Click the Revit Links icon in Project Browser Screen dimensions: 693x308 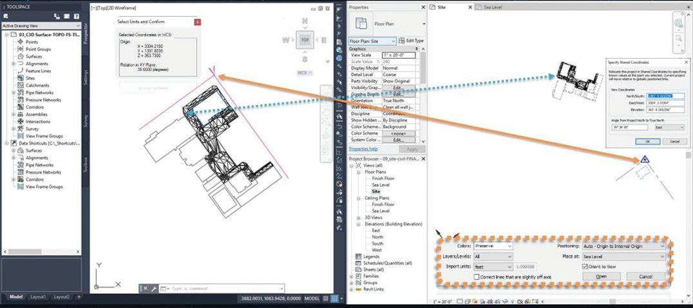tap(359, 289)
